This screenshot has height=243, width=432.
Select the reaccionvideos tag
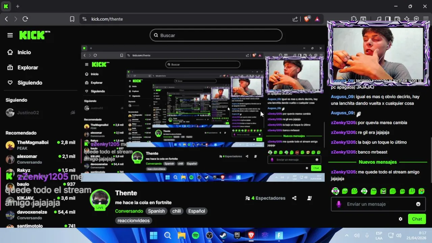[x=133, y=220]
